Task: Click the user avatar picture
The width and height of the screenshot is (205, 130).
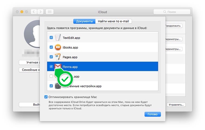Action: click(x=32, y=34)
